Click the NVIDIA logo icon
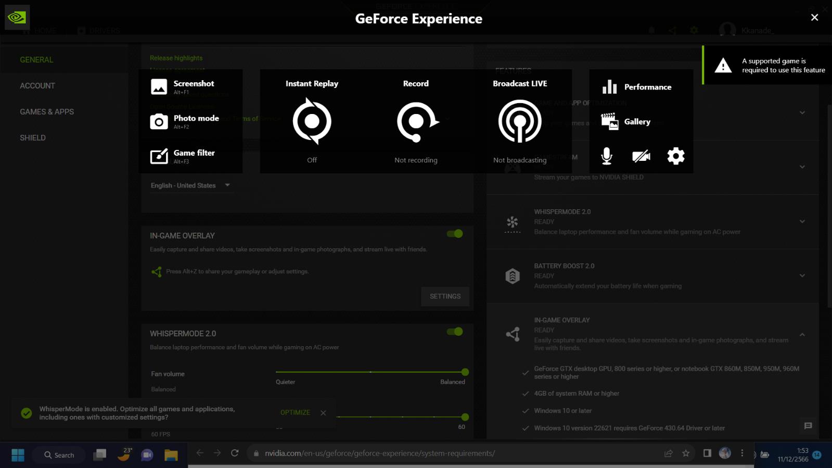Image resolution: width=832 pixels, height=468 pixels. [17, 17]
